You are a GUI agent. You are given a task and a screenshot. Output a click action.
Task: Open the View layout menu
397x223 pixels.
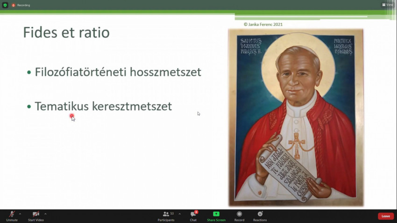click(x=388, y=5)
